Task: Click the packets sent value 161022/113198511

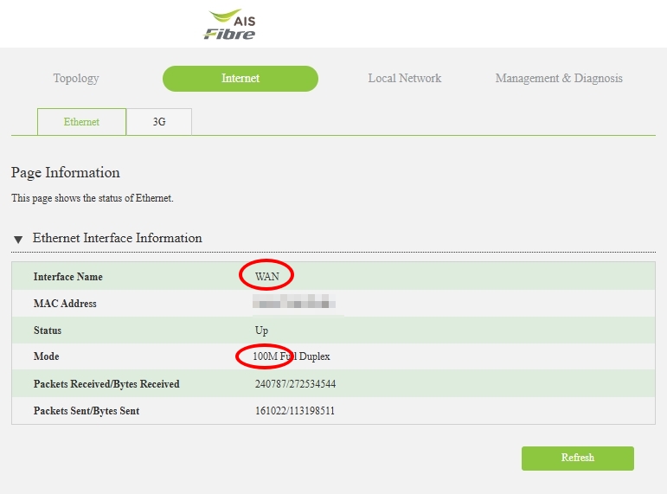Action: click(x=289, y=411)
